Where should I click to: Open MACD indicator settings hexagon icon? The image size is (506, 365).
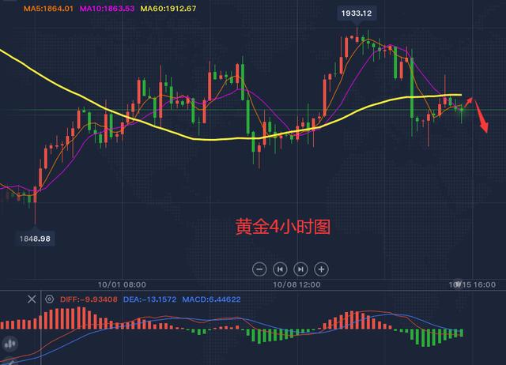click(49, 299)
